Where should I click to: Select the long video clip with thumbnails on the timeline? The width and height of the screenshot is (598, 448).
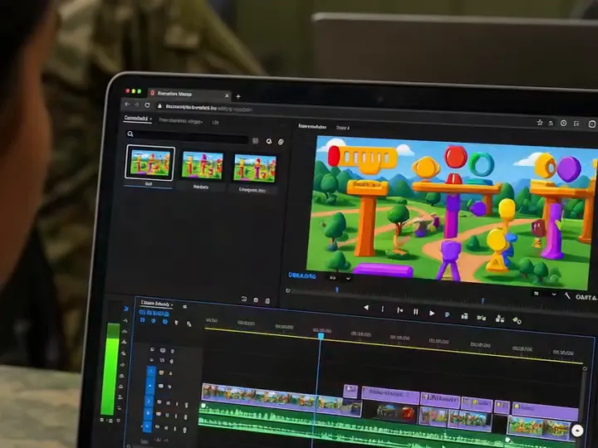[x=281, y=400]
